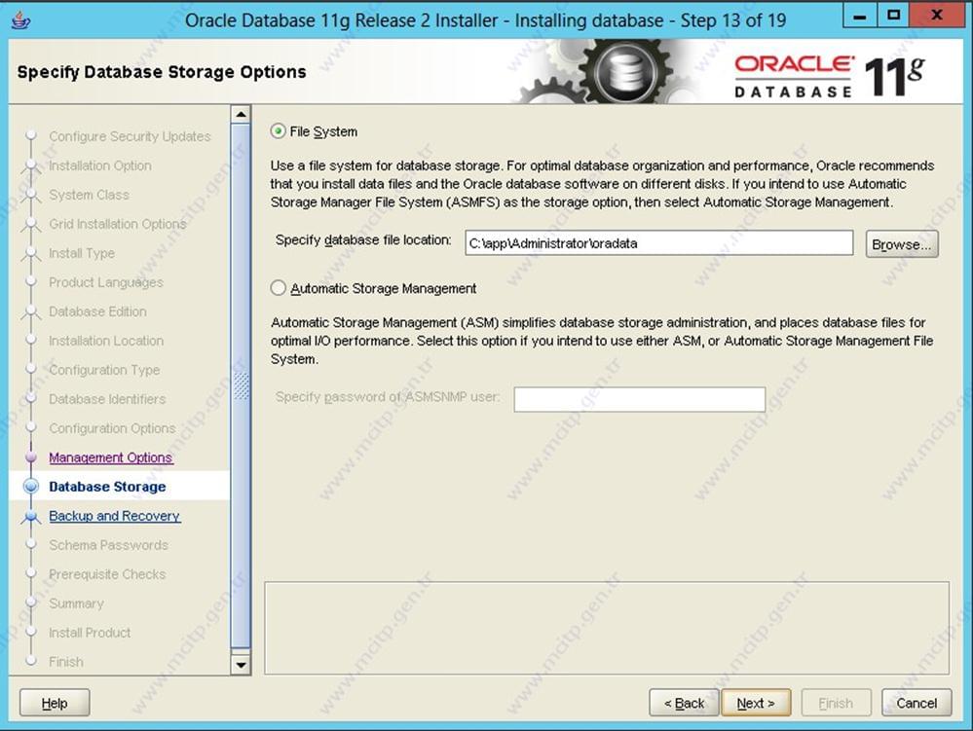The height and width of the screenshot is (731, 973).
Task: Go to previous step with Back
Action: click(x=684, y=703)
